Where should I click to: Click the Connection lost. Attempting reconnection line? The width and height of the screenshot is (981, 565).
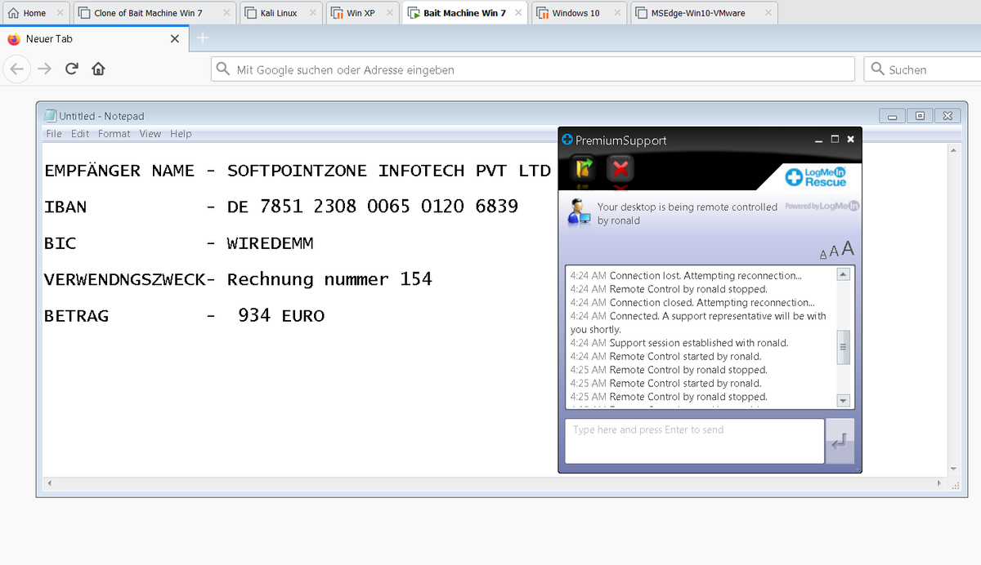click(x=686, y=275)
